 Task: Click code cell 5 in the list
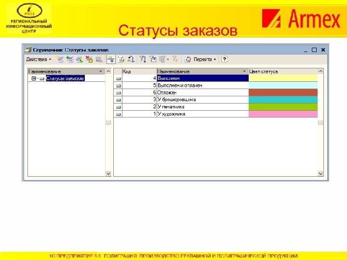[139, 85]
